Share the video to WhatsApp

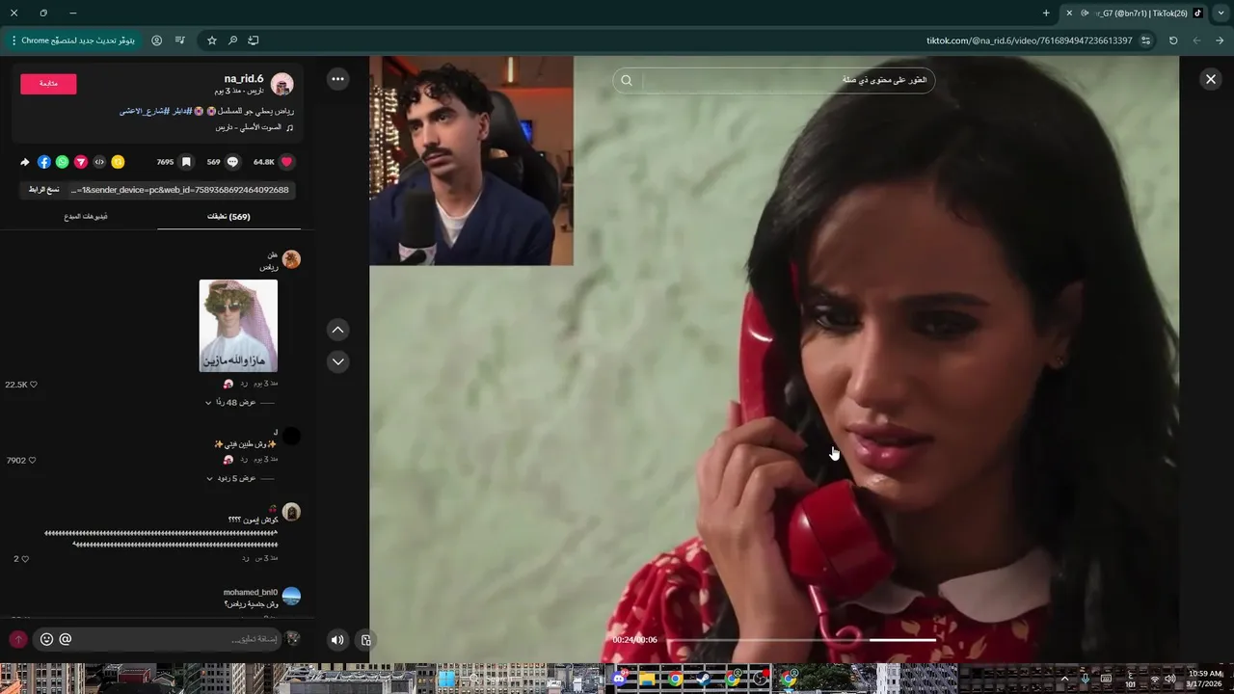click(63, 162)
